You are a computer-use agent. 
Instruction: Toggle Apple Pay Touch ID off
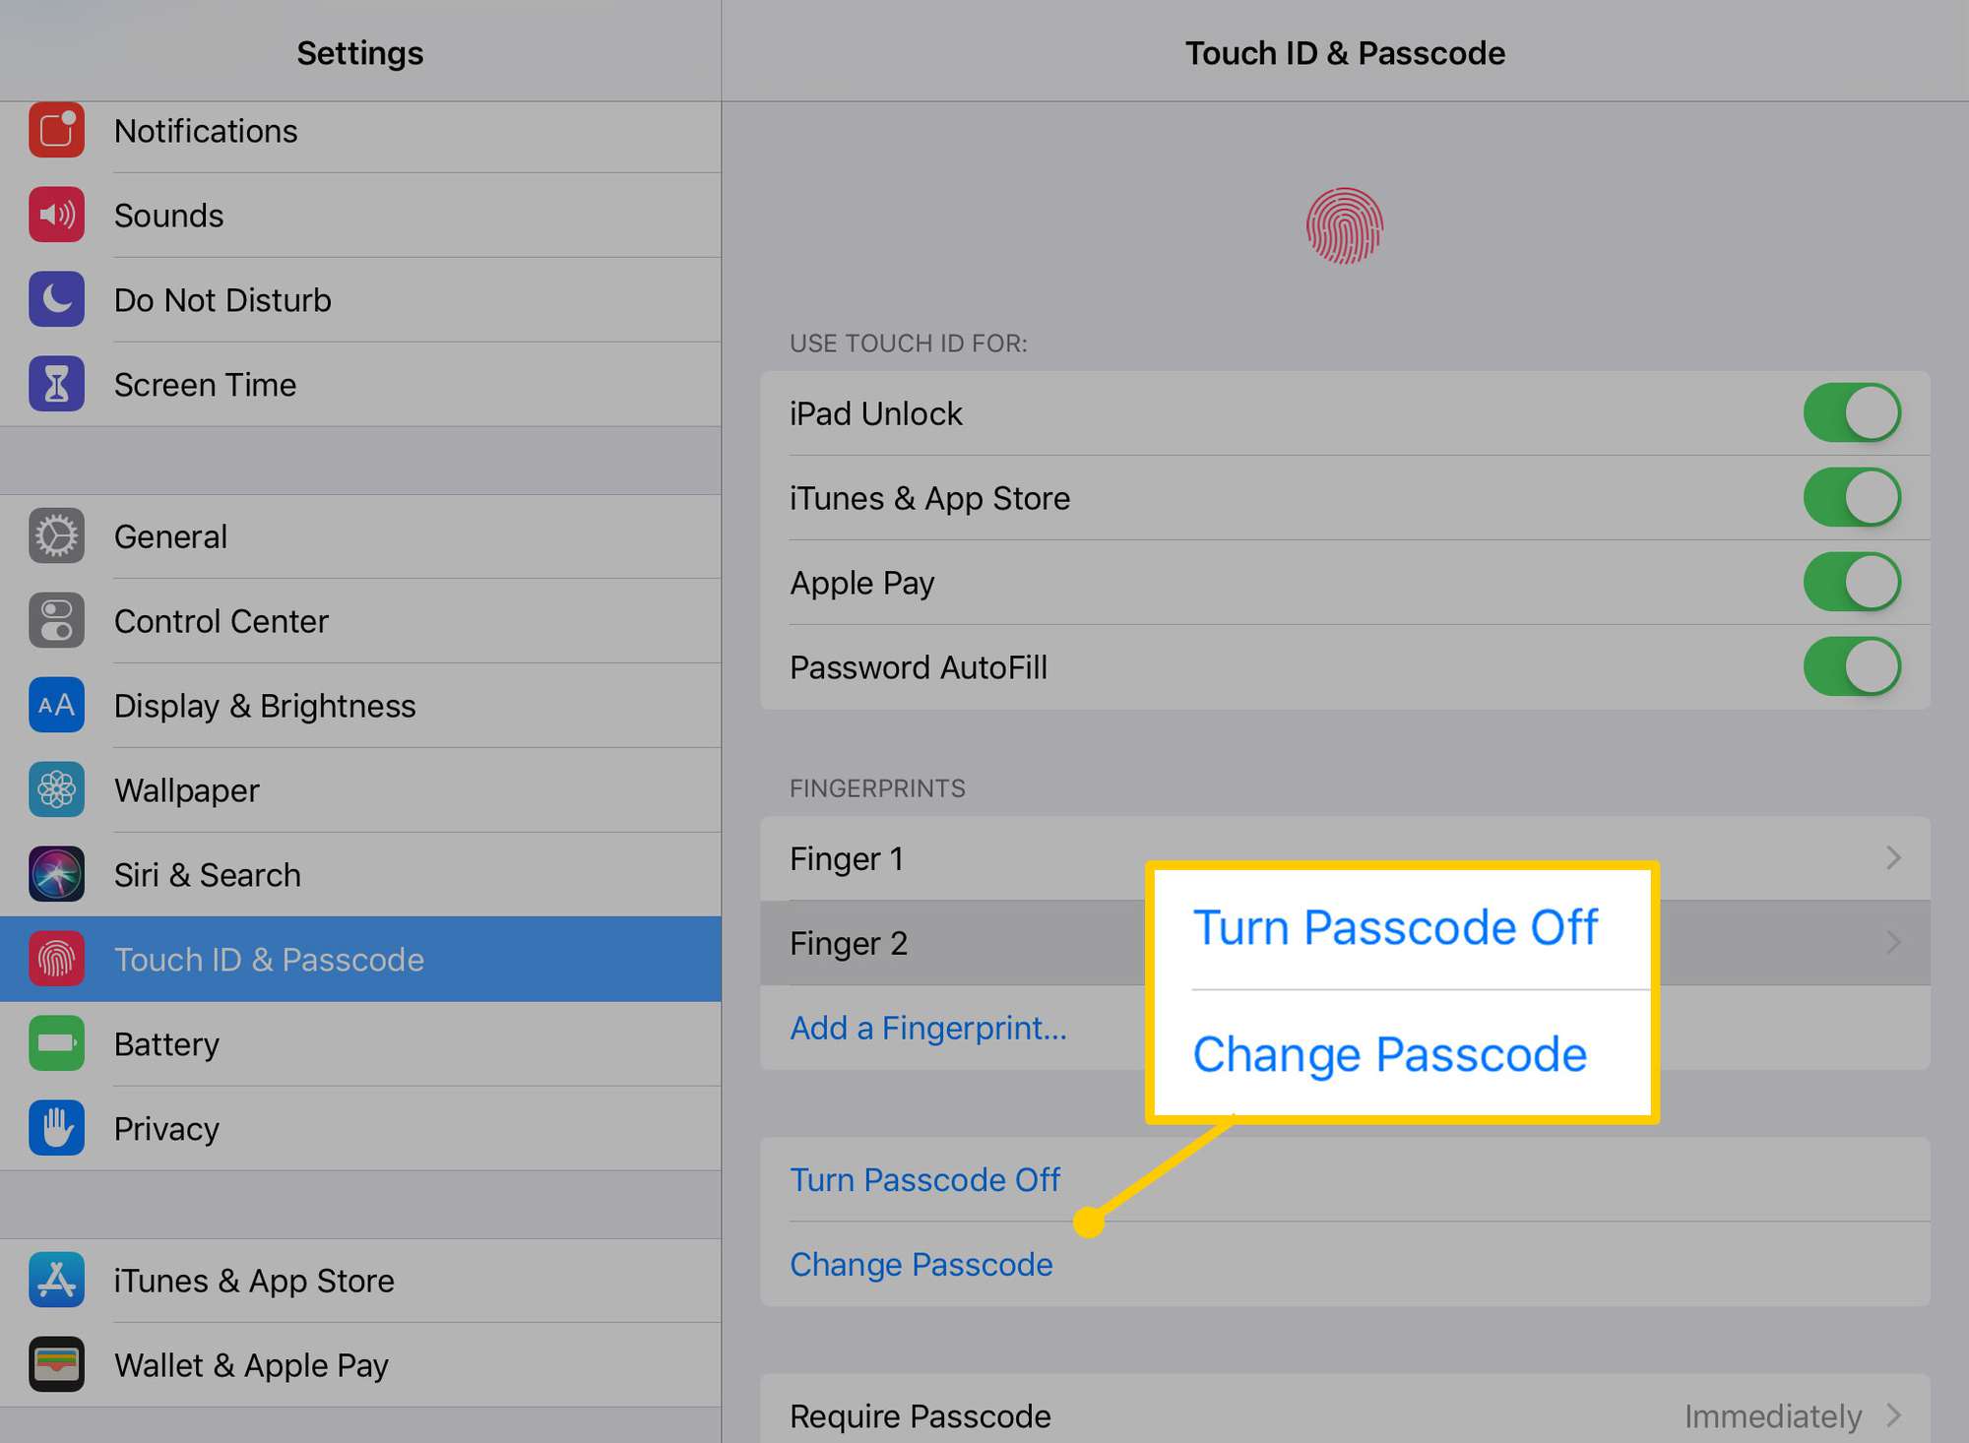(1850, 581)
